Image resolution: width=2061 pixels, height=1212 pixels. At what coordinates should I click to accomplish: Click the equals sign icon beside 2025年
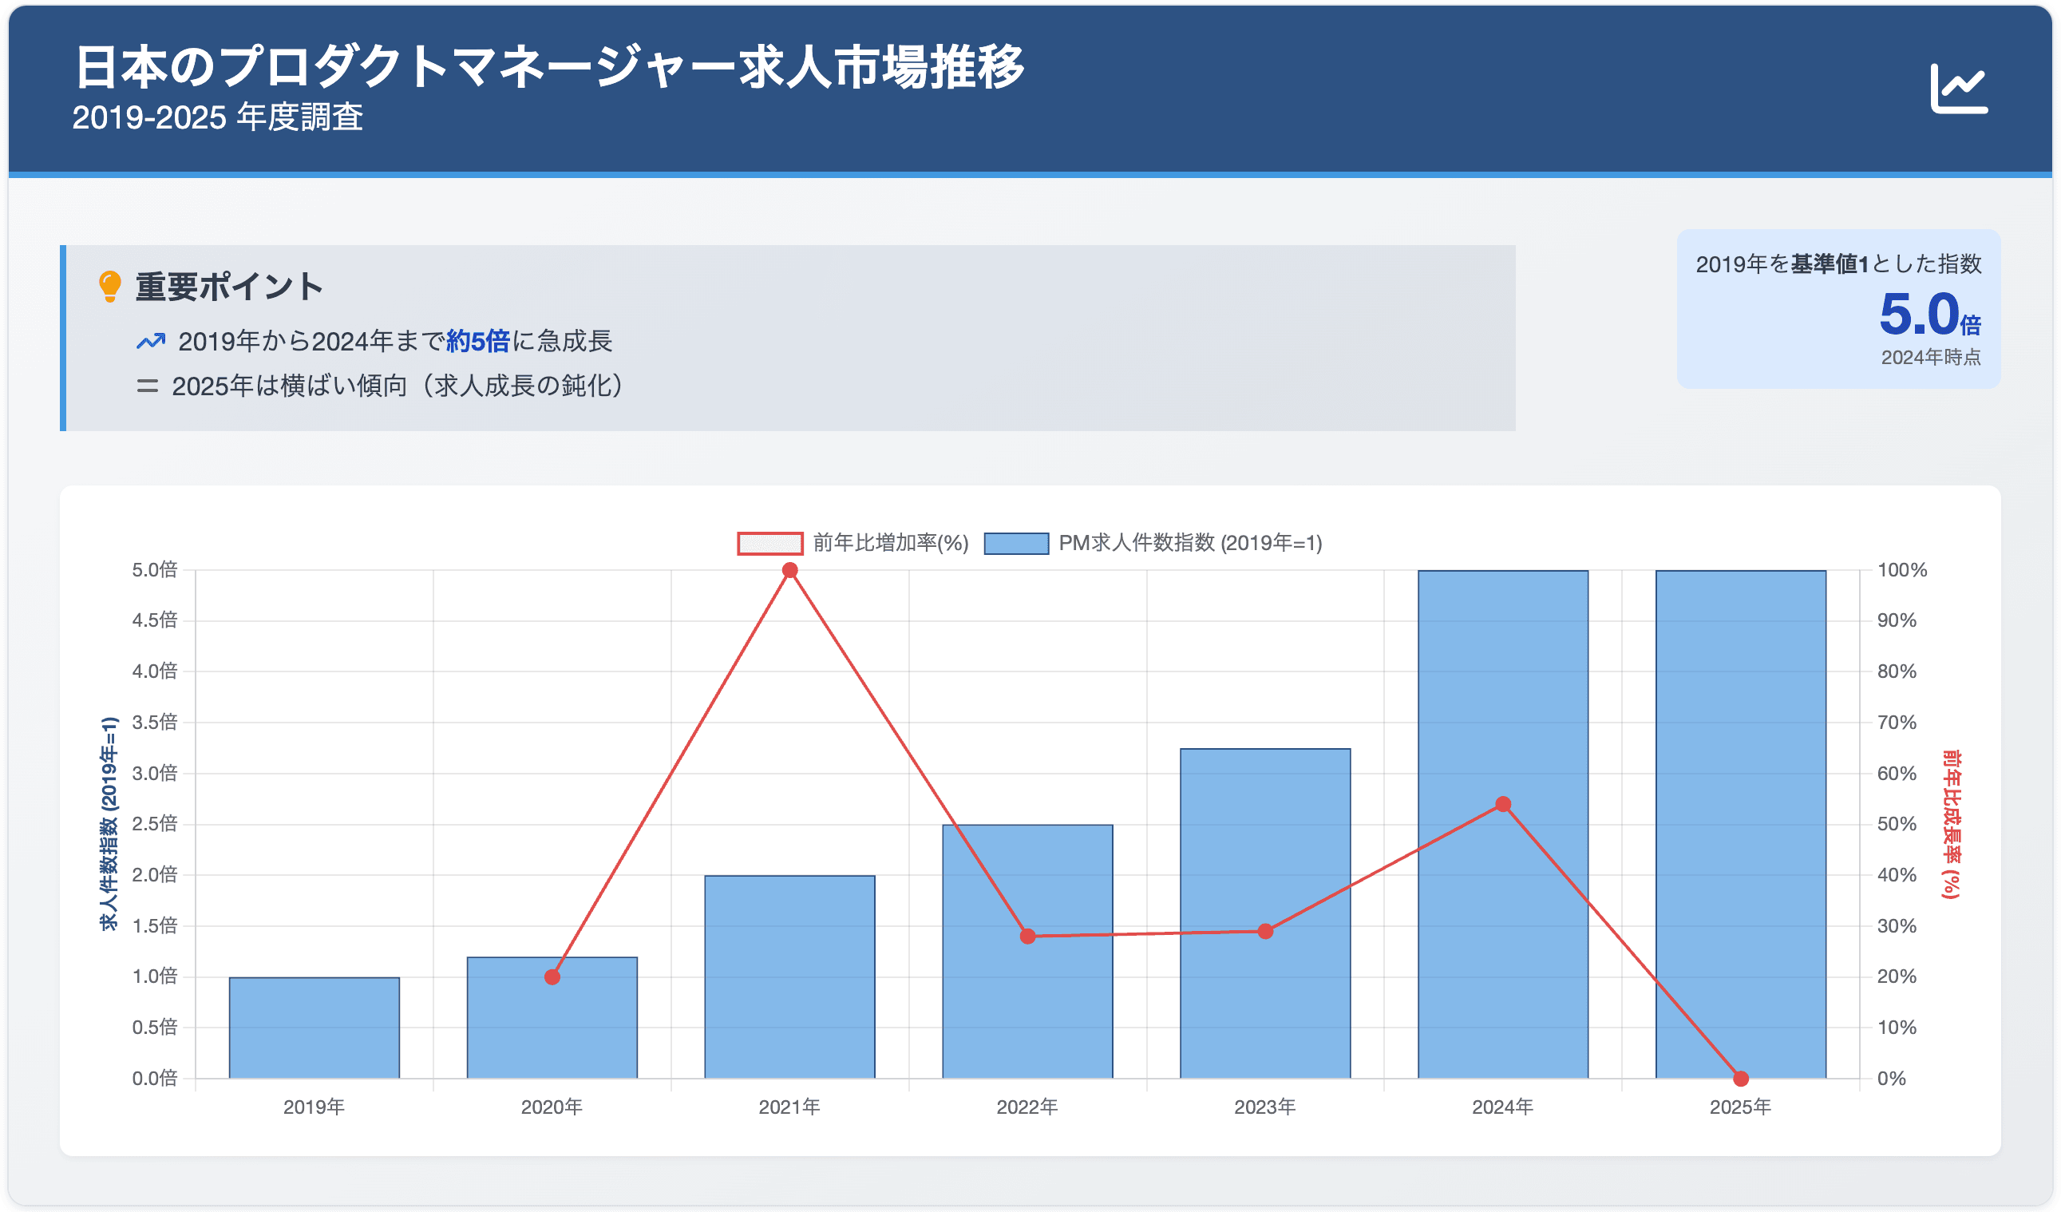point(147,386)
